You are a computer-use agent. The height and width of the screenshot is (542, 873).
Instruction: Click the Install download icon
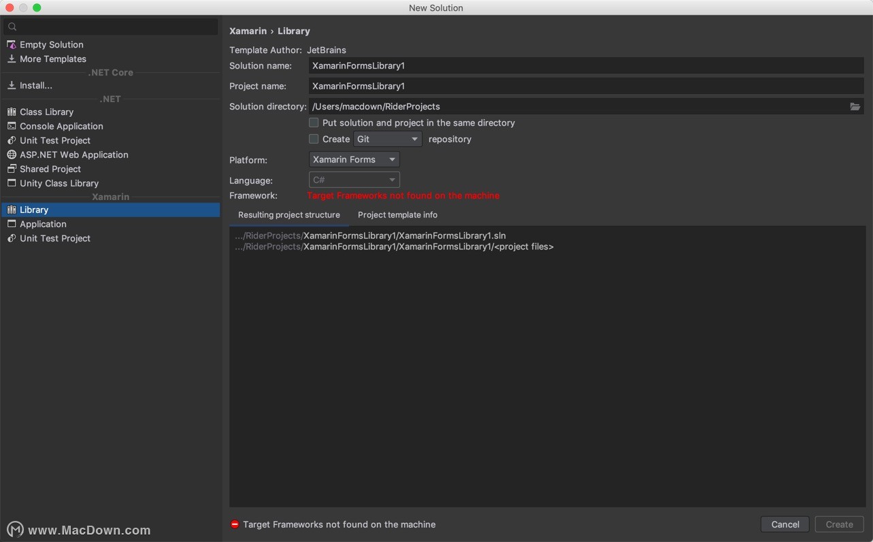click(x=12, y=85)
